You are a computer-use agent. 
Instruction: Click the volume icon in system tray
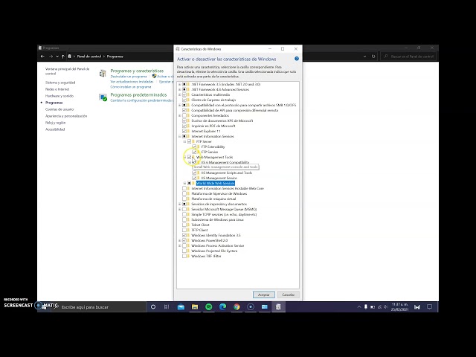[386, 307]
